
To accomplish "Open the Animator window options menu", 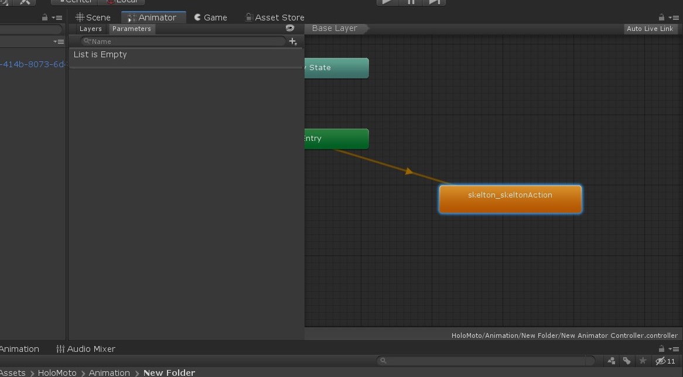I will tap(674, 18).
